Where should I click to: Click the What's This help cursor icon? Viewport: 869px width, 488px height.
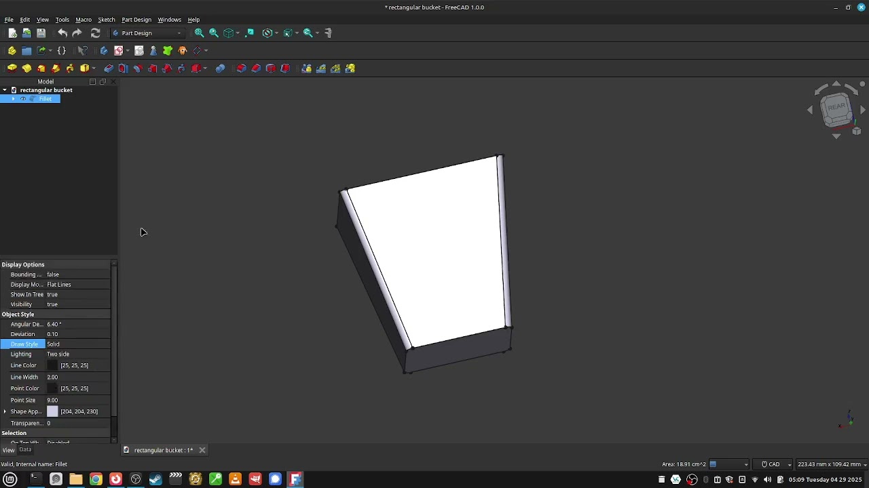tap(82, 50)
